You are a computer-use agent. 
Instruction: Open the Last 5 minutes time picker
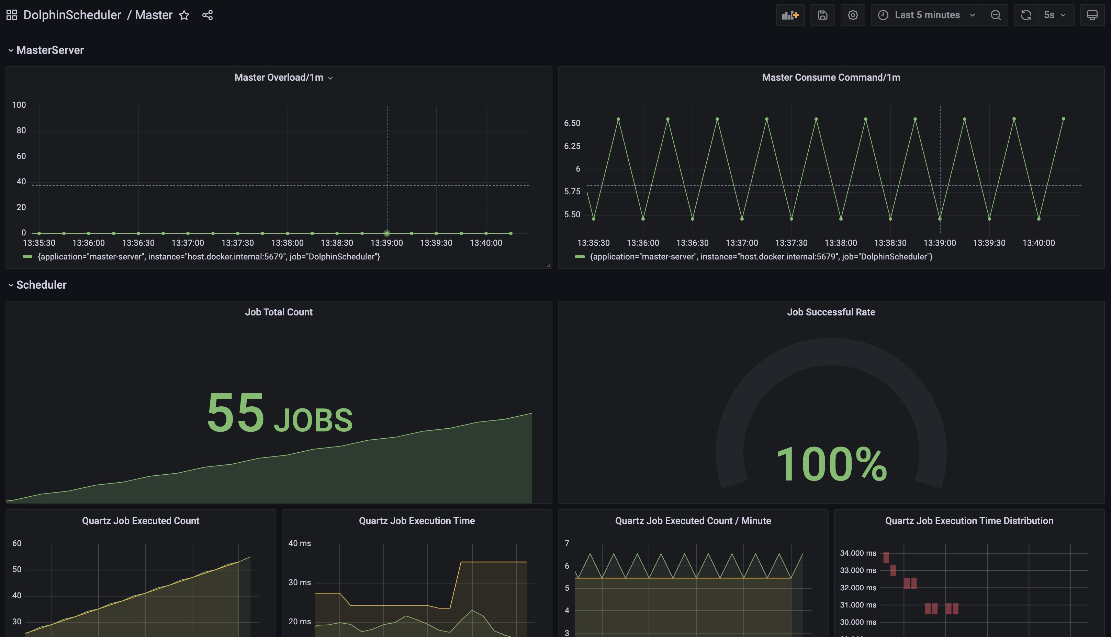pos(927,15)
